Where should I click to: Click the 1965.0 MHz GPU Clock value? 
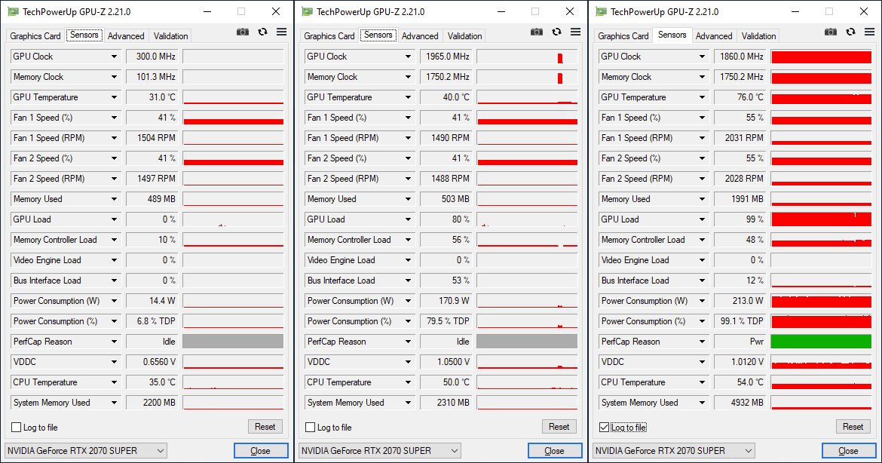point(446,57)
